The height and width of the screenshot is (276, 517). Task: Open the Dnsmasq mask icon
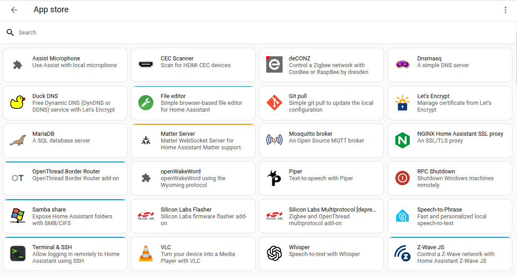[403, 64]
